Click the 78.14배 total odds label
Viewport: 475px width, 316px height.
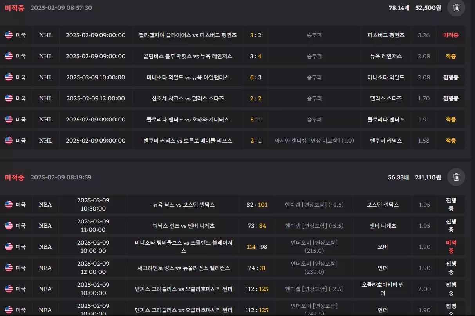point(399,8)
